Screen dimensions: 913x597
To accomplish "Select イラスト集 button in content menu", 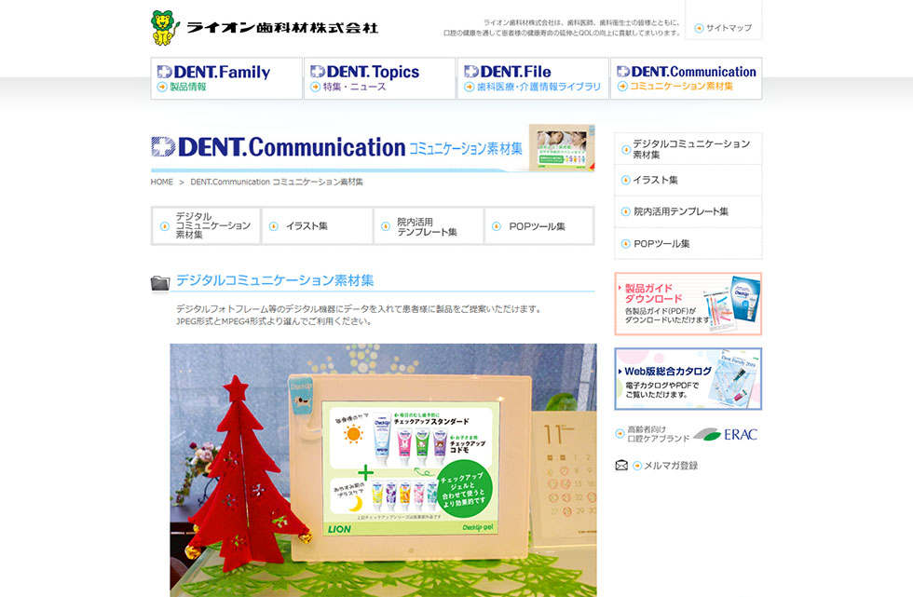I will tap(317, 225).
